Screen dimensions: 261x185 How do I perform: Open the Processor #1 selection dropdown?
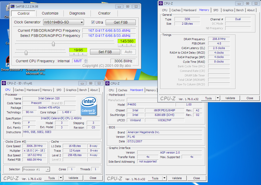[36, 169]
